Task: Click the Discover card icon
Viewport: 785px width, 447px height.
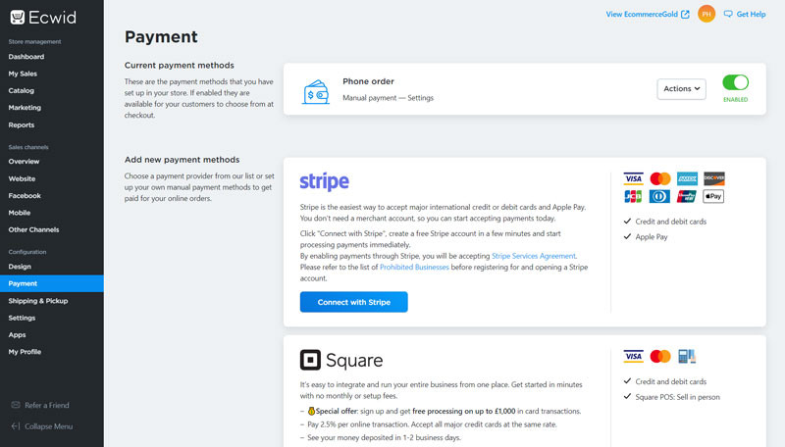Action: coord(714,178)
